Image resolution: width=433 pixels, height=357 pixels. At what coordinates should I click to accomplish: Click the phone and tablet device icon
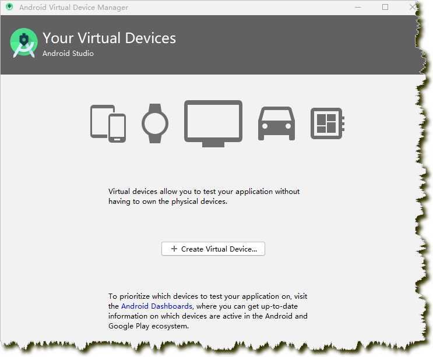coord(108,123)
